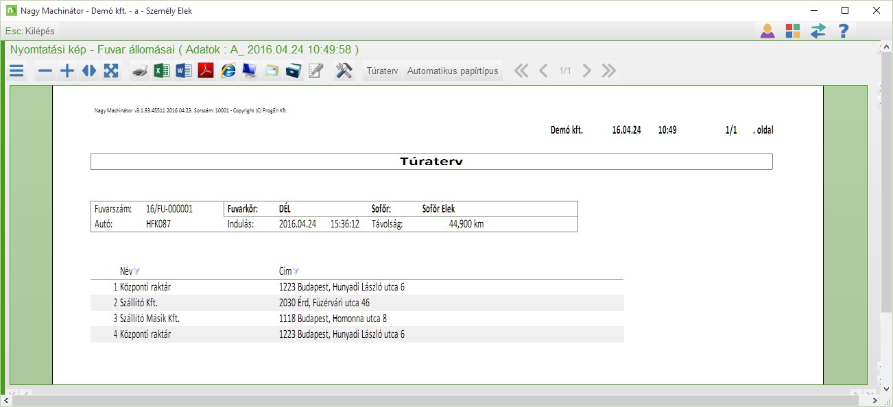The image size is (893, 407).
Task: Open the user profile icon
Action: tap(767, 31)
